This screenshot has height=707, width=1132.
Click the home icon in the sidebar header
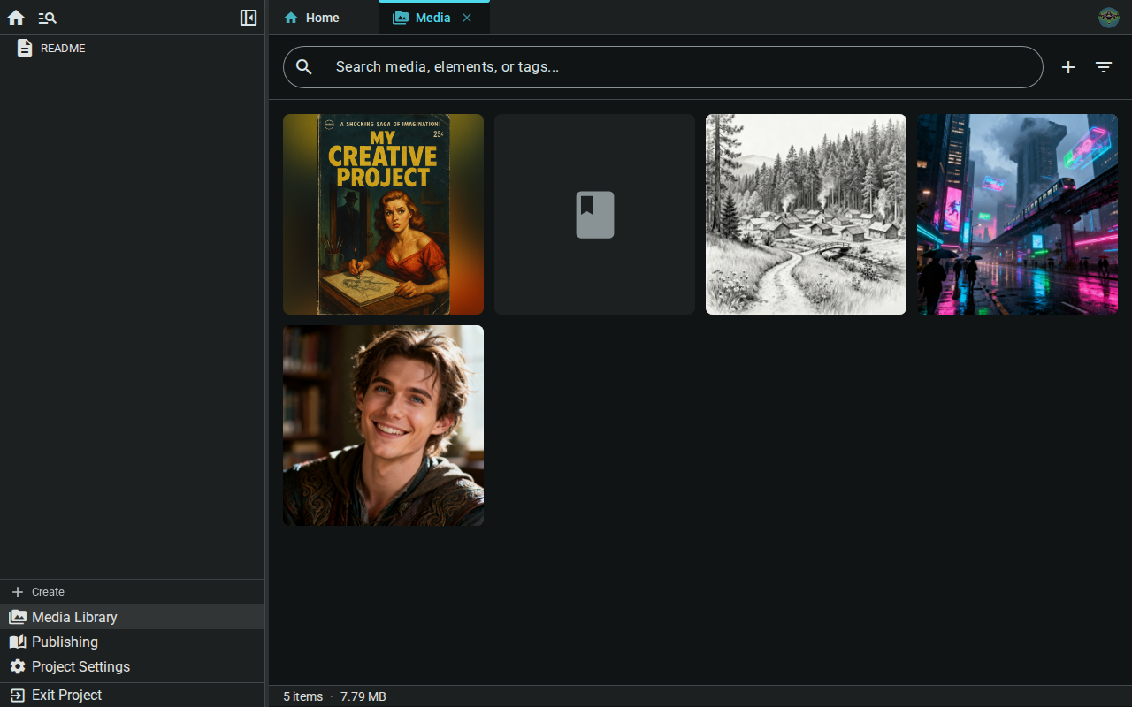pyautogui.click(x=16, y=18)
